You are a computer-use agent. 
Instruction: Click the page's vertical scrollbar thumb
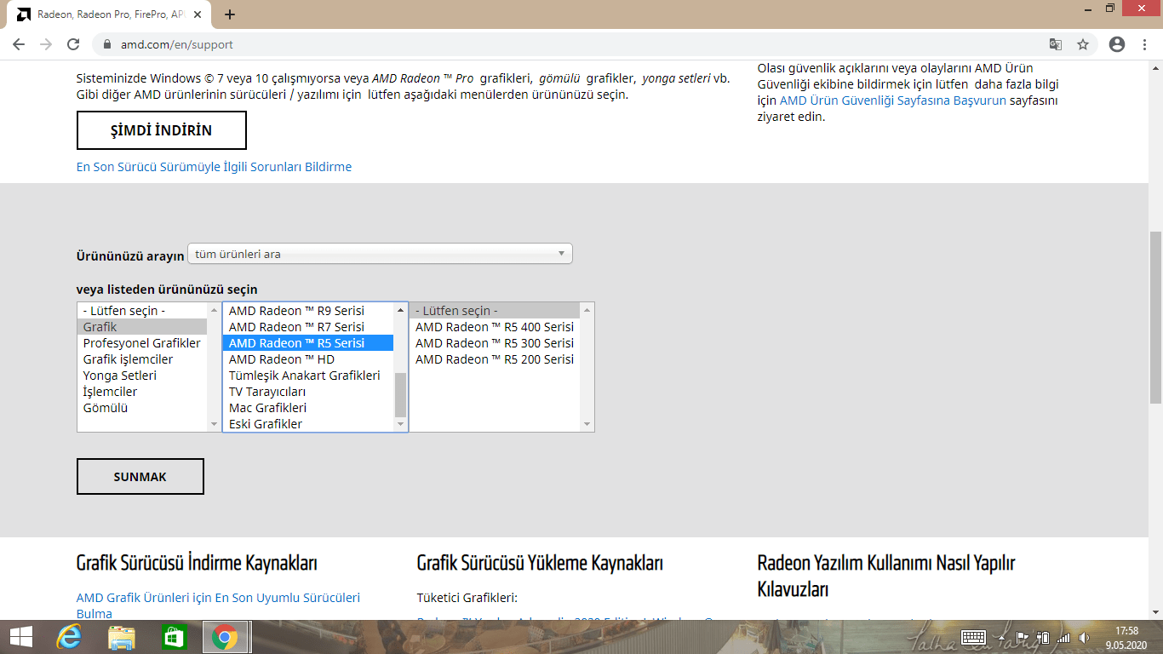click(1155, 317)
